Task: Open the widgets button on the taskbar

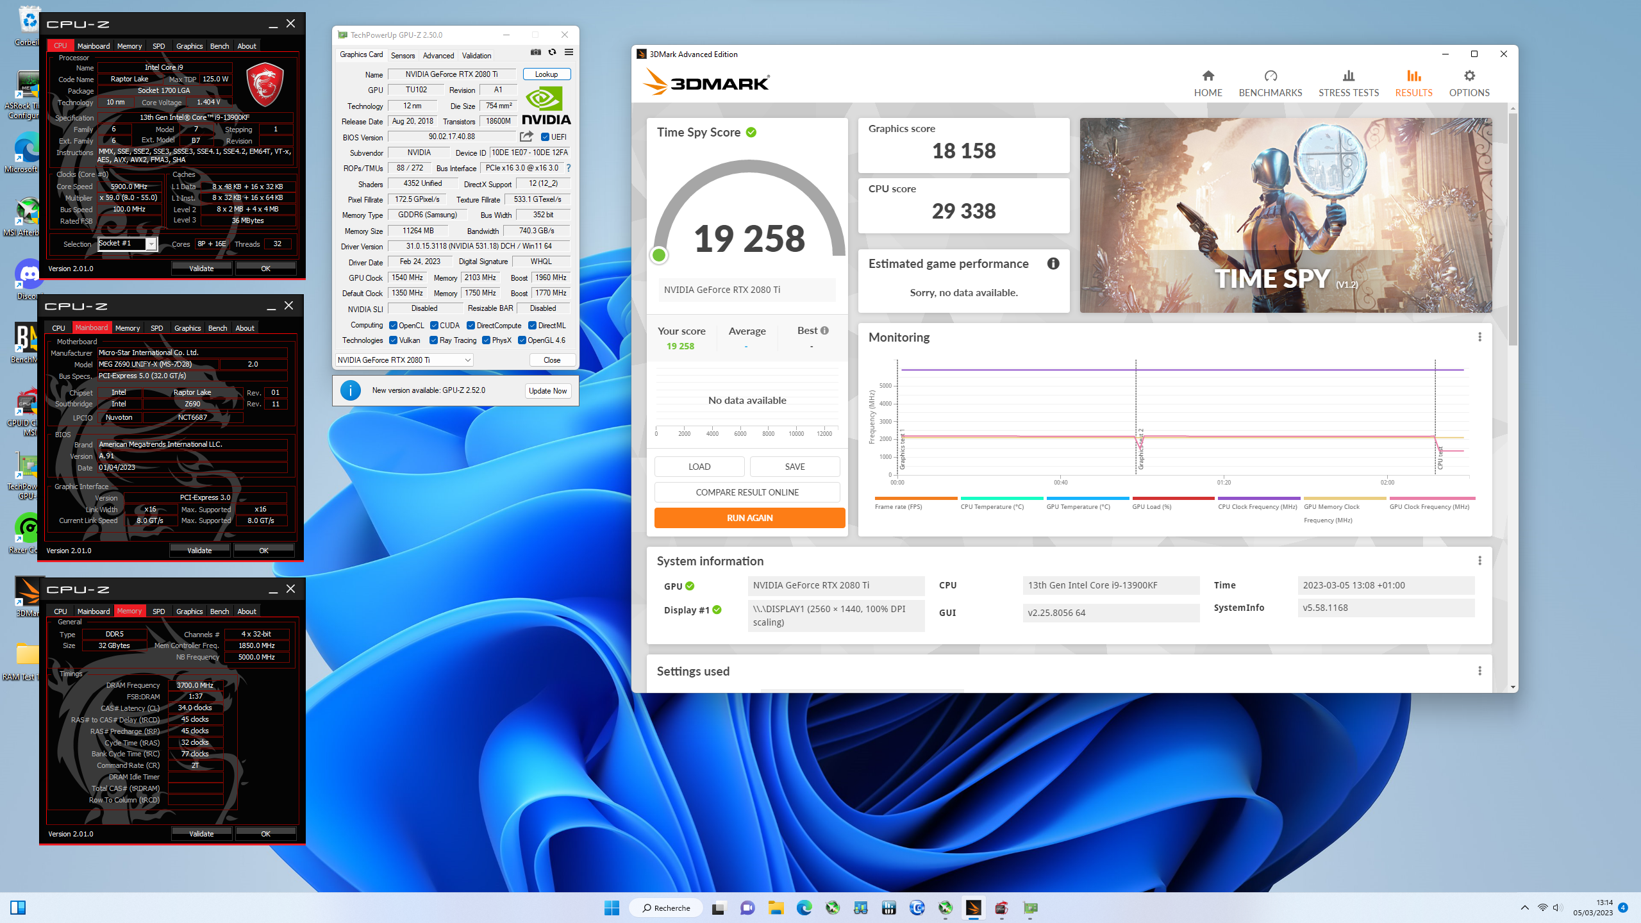Action: (18, 908)
